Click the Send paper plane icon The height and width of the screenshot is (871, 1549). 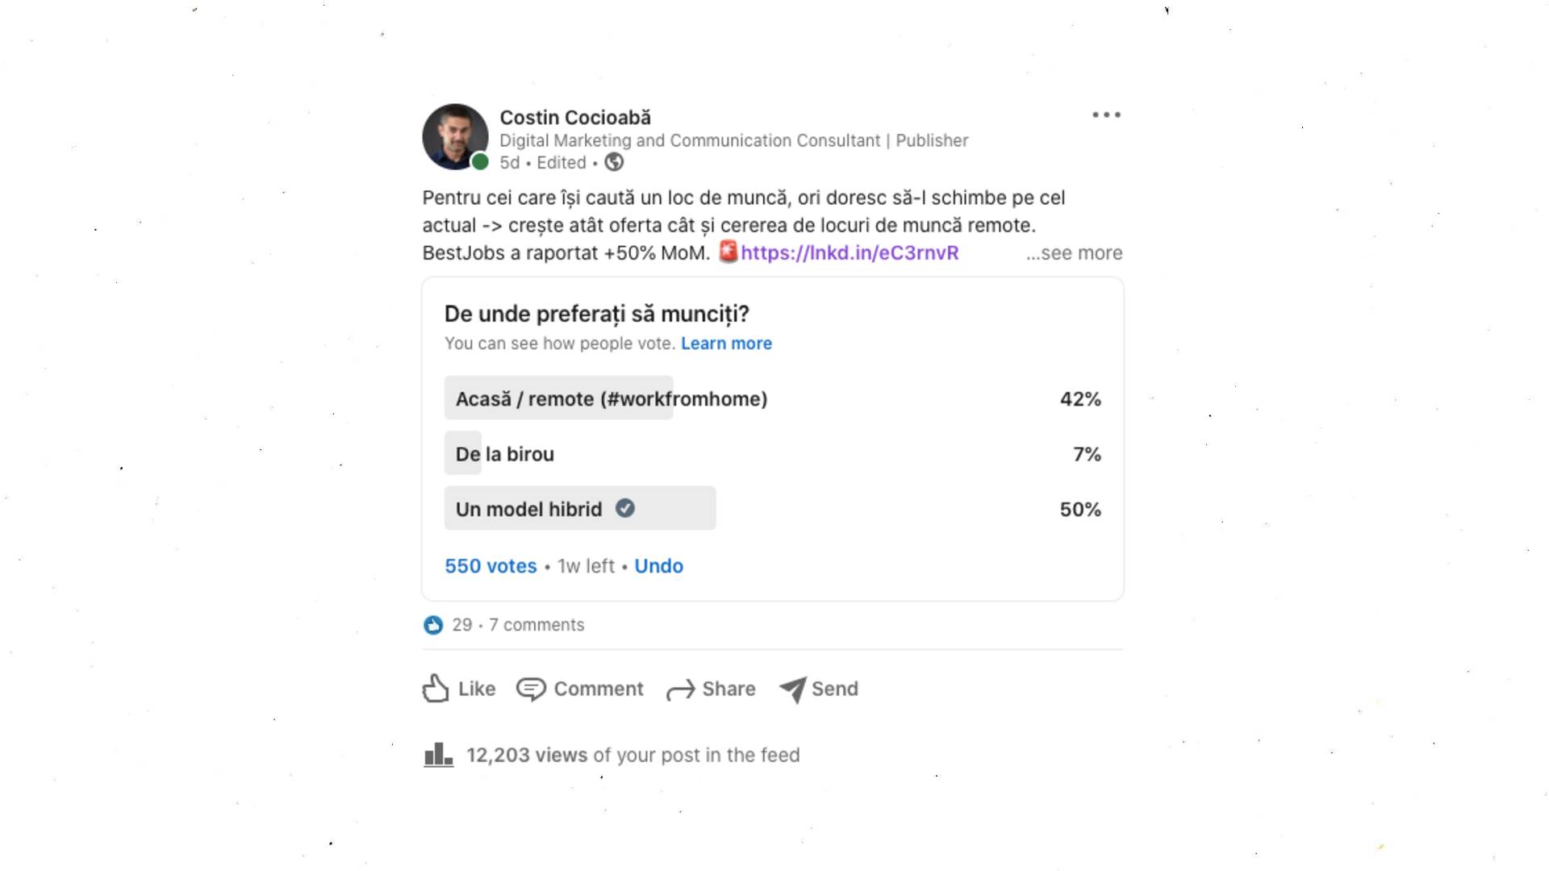point(792,690)
